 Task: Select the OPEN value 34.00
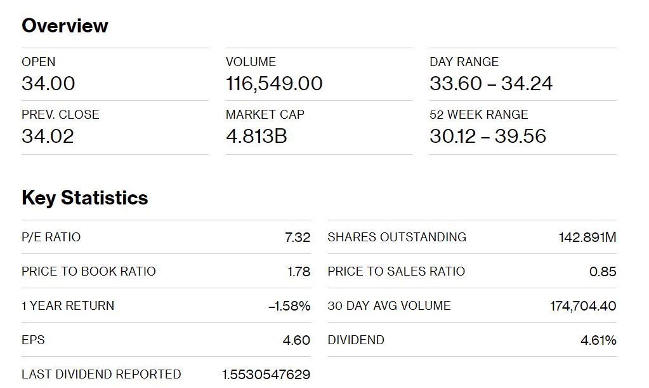(x=48, y=84)
